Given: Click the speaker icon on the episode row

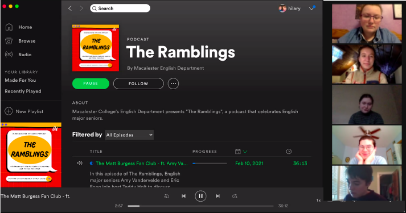Looking at the screenshot, I should click(80, 163).
